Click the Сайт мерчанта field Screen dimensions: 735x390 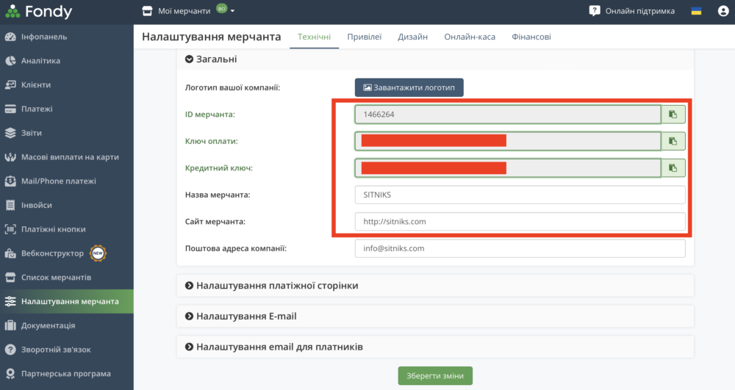point(520,222)
